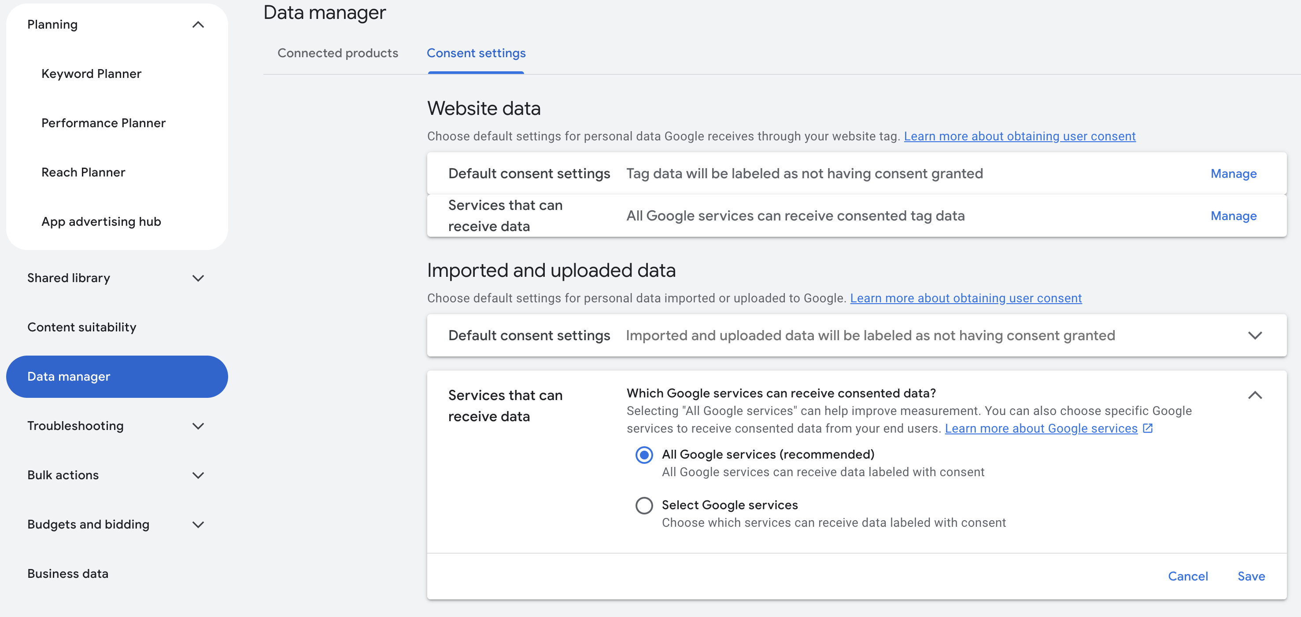This screenshot has width=1301, height=617.
Task: Choose Select Google services radio button
Action: (x=644, y=505)
